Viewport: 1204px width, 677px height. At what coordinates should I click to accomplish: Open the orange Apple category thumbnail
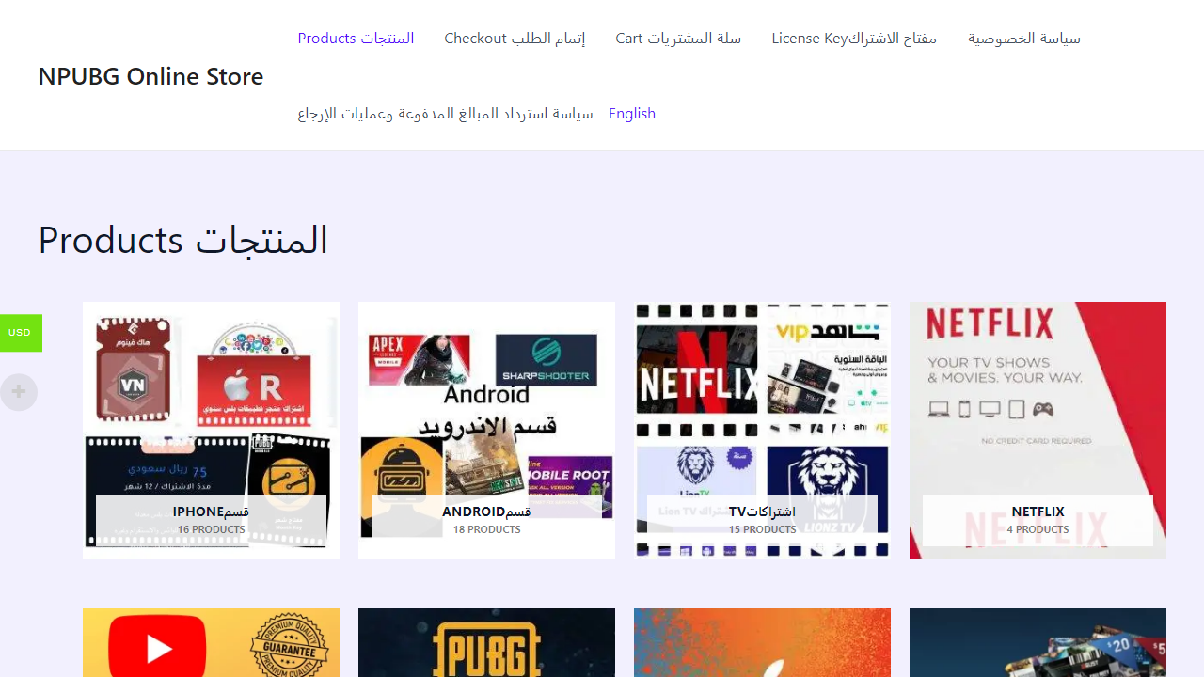762,643
